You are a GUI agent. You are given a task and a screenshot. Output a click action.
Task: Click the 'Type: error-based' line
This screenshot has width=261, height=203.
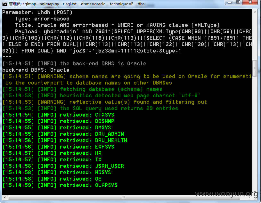pos(42,19)
